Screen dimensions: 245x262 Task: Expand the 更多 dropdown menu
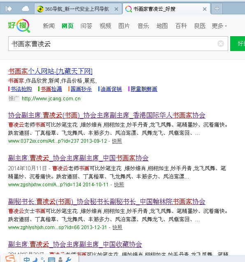pyautogui.click(x=219, y=26)
